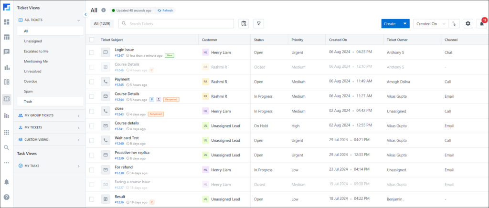
Task: Open the bar chart reports icon in left rail
Action: click(7, 67)
